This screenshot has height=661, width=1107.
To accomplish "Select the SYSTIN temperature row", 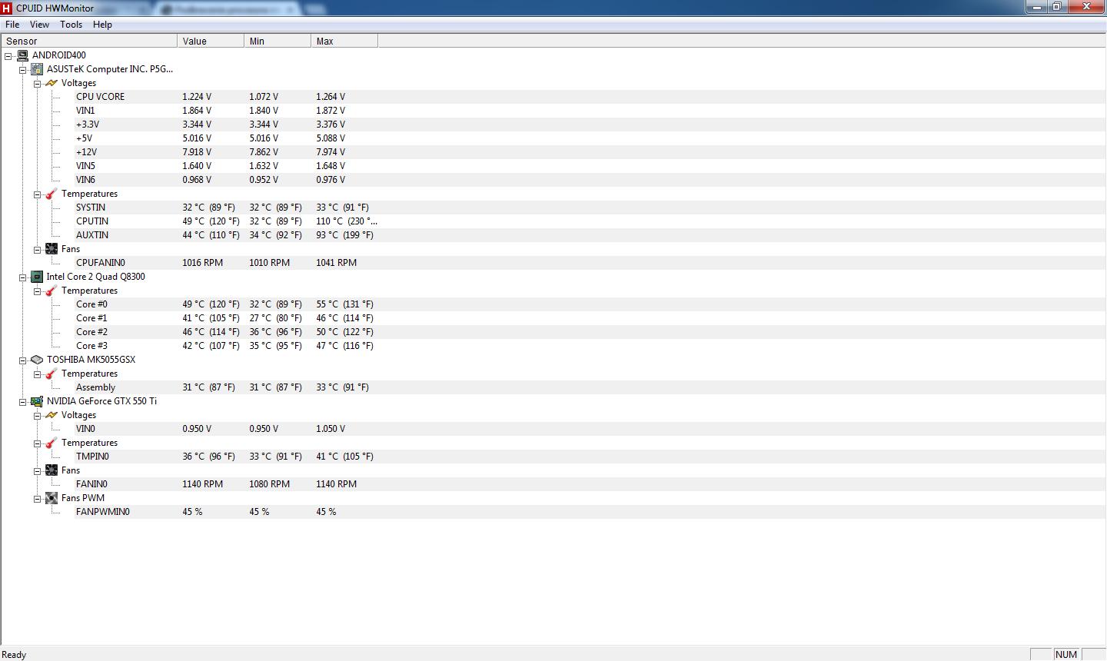I will point(590,208).
